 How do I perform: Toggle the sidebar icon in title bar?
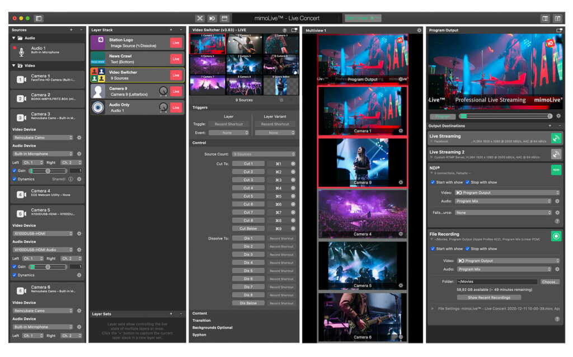pyautogui.click(x=39, y=18)
